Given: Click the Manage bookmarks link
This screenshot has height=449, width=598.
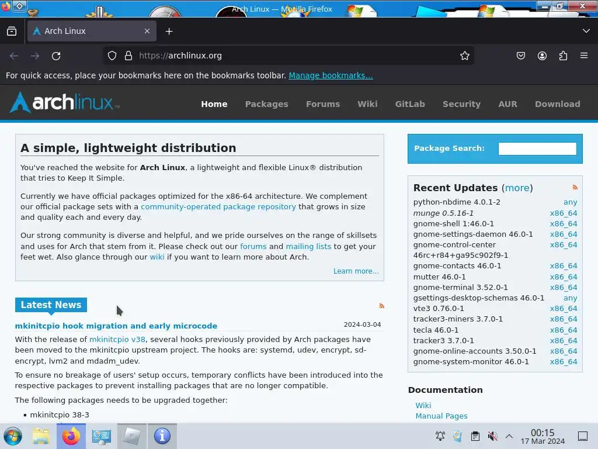Looking at the screenshot, I should tap(331, 75).
